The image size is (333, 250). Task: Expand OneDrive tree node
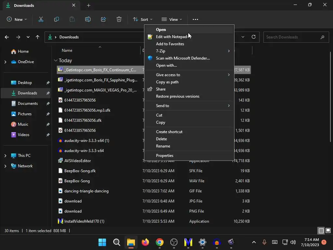5,62
